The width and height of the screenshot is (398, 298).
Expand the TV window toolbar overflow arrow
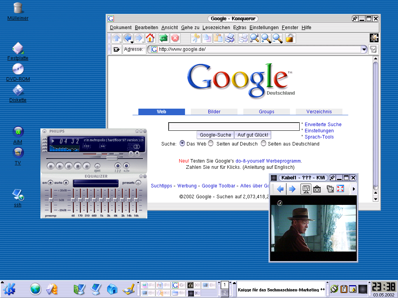354,189
